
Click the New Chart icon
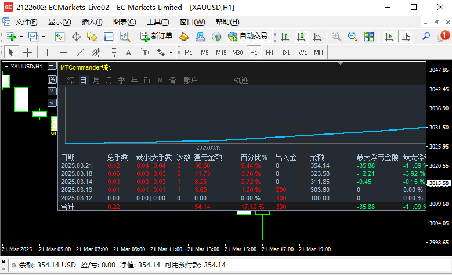[x=10, y=37]
